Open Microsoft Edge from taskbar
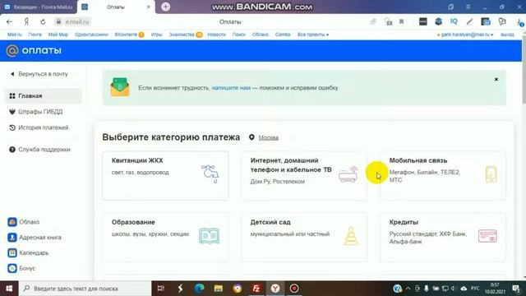526x296 pixels. (x=199, y=289)
